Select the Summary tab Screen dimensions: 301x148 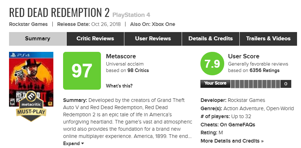point(37,39)
